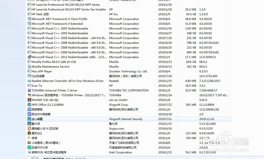The width and height of the screenshot is (264, 159).
Task: Select HP LaserJet M1210 Fax Installer name
Action: [69, 9]
